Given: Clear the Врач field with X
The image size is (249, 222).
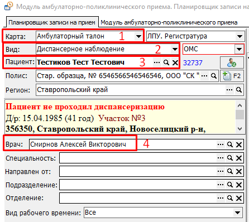Looking at the screenshot, I should click(x=239, y=144).
